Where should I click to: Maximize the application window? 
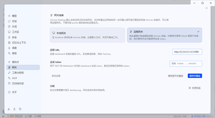click(203, 3)
